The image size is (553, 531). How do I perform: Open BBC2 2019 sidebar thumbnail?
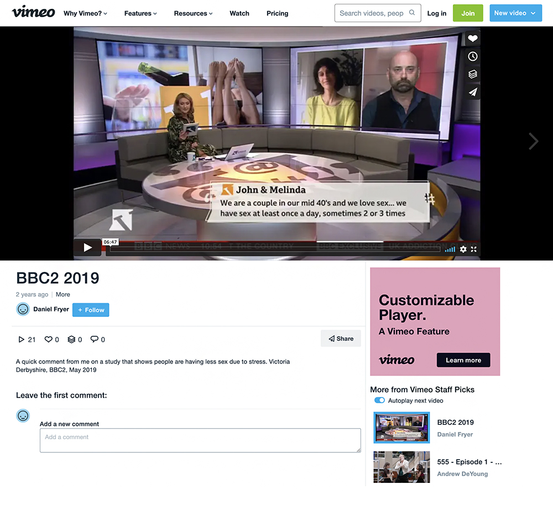click(x=401, y=428)
